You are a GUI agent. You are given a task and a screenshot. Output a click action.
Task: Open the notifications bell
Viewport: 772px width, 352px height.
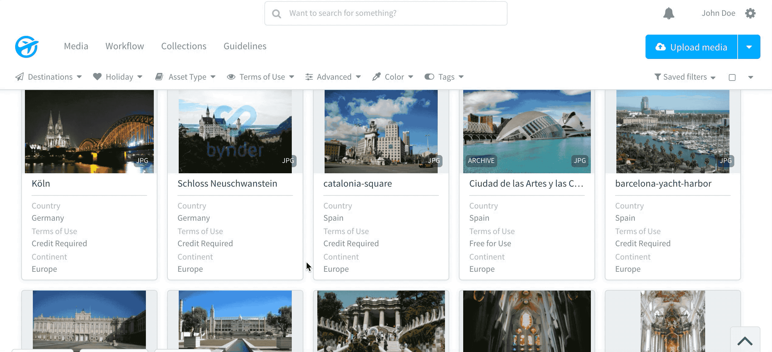click(x=668, y=13)
